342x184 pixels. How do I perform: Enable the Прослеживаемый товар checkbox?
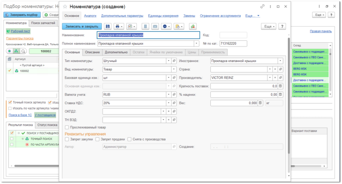[x=67, y=127]
